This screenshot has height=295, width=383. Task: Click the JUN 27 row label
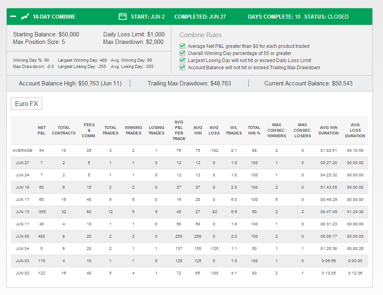point(23,163)
